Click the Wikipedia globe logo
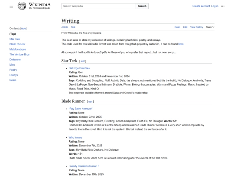Viewport: 234px width, 176px height. (x=22, y=6)
